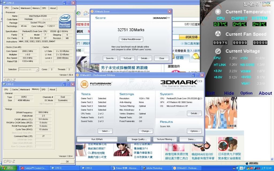
Task: Click the 登入 login link on Yahoo
Action: click(x=190, y=51)
